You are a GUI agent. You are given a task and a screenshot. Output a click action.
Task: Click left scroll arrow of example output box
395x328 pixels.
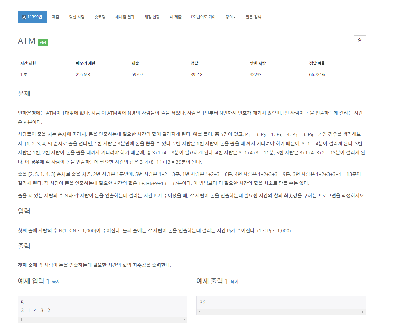(200, 312)
